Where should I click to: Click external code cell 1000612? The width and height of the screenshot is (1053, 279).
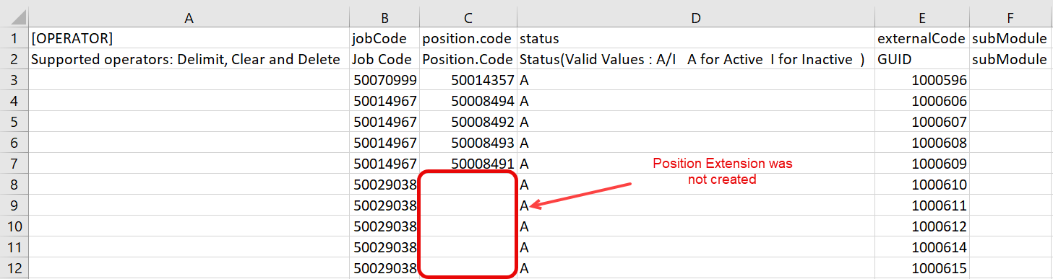click(922, 227)
